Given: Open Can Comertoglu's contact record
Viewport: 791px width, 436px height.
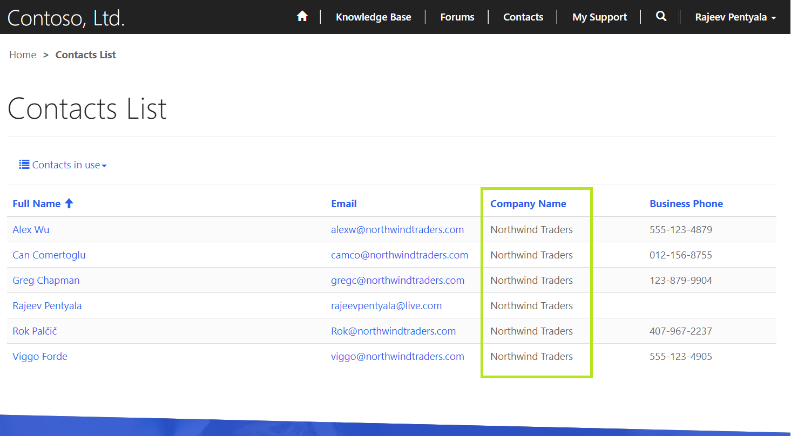Looking at the screenshot, I should point(49,255).
